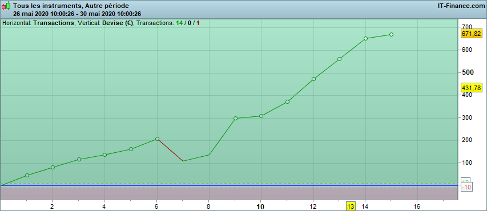Click the '100' vertical axis label
Screen dimensions: 487x211
pos(467,163)
